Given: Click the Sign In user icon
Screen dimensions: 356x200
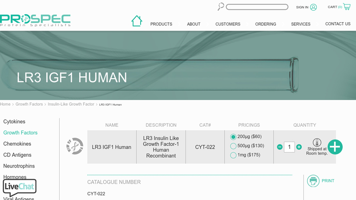Looking at the screenshot, I should coord(313,7).
